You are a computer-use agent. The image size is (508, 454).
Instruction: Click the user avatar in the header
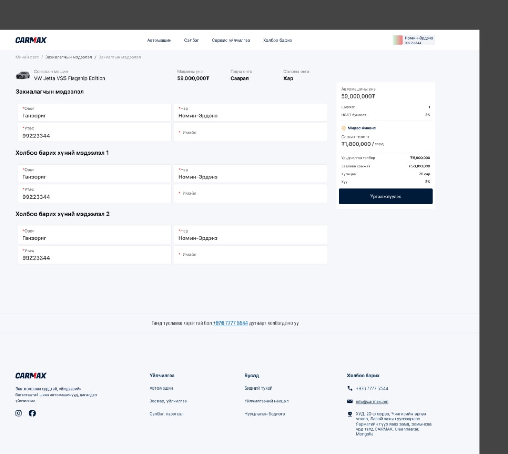[398, 40]
